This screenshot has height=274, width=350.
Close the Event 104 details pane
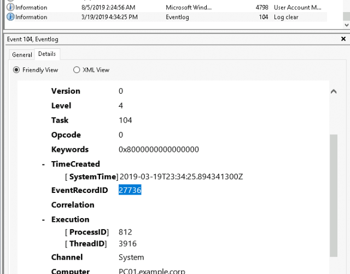343,39
